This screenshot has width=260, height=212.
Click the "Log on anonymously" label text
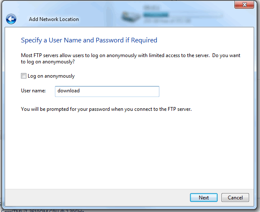(51, 76)
